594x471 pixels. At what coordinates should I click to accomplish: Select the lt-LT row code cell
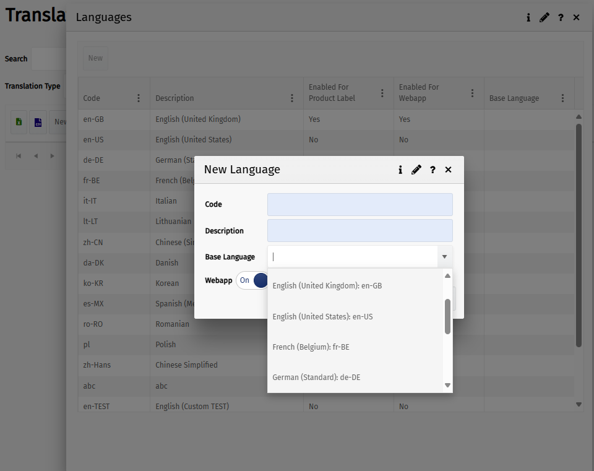[x=114, y=222]
